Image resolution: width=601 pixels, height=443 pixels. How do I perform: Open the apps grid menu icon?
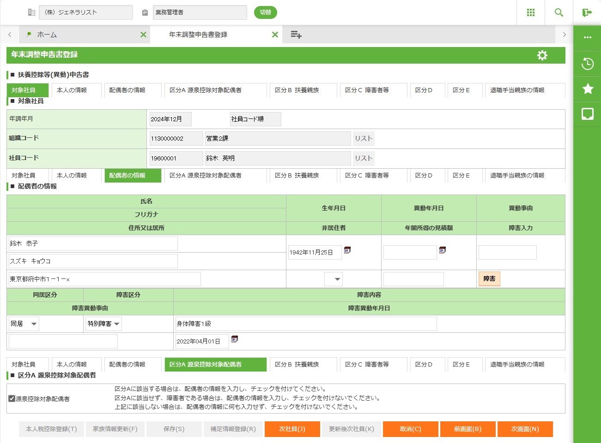531,12
